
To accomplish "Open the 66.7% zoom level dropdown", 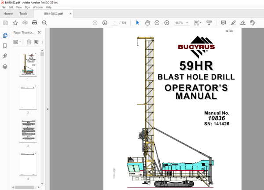I will coord(181,23).
